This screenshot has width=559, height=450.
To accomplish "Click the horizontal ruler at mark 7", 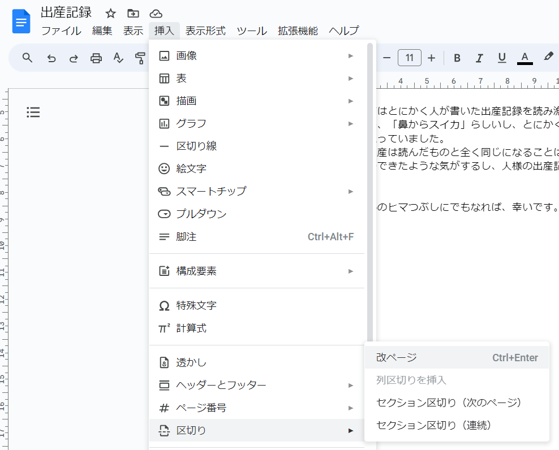I will (x=480, y=81).
